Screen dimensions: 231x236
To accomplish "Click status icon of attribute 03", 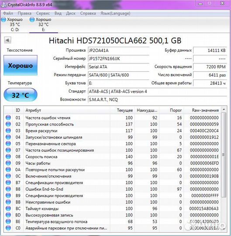I will pos(8,130).
